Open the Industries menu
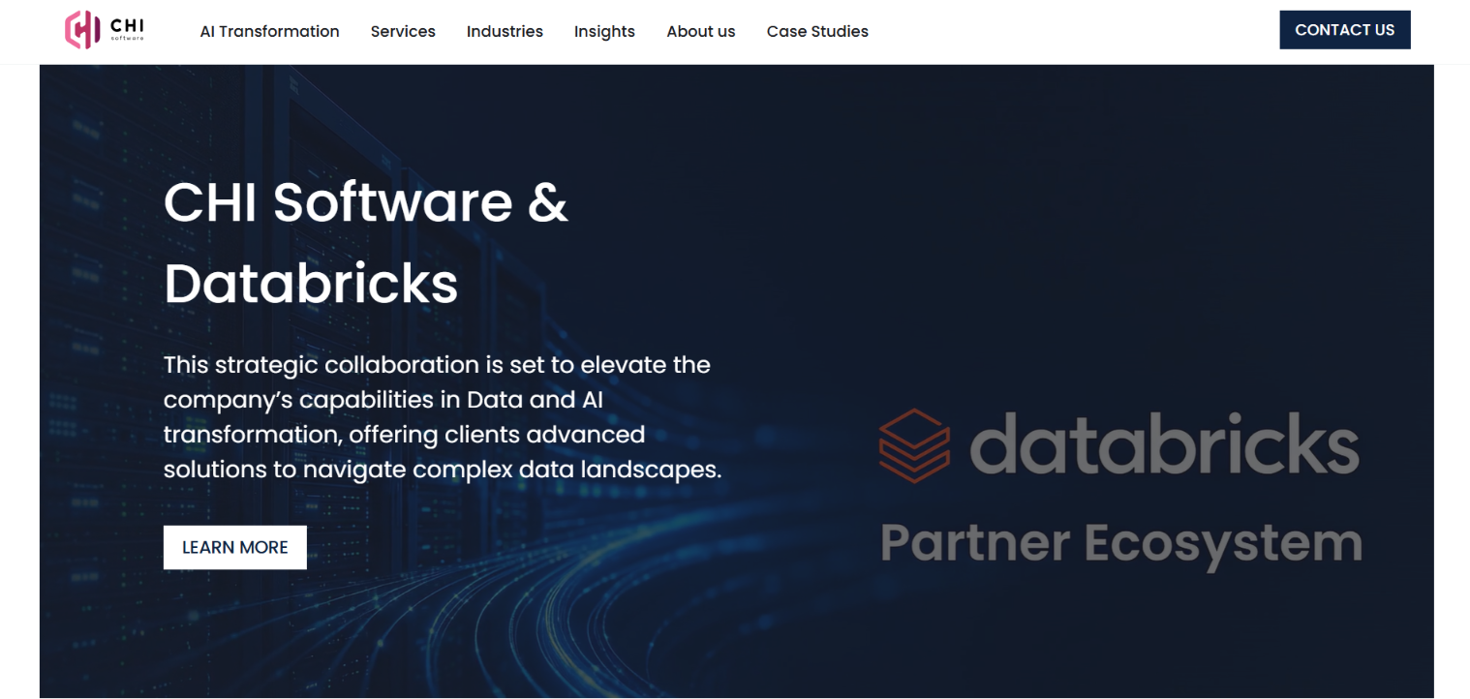This screenshot has height=699, width=1470. (x=505, y=31)
